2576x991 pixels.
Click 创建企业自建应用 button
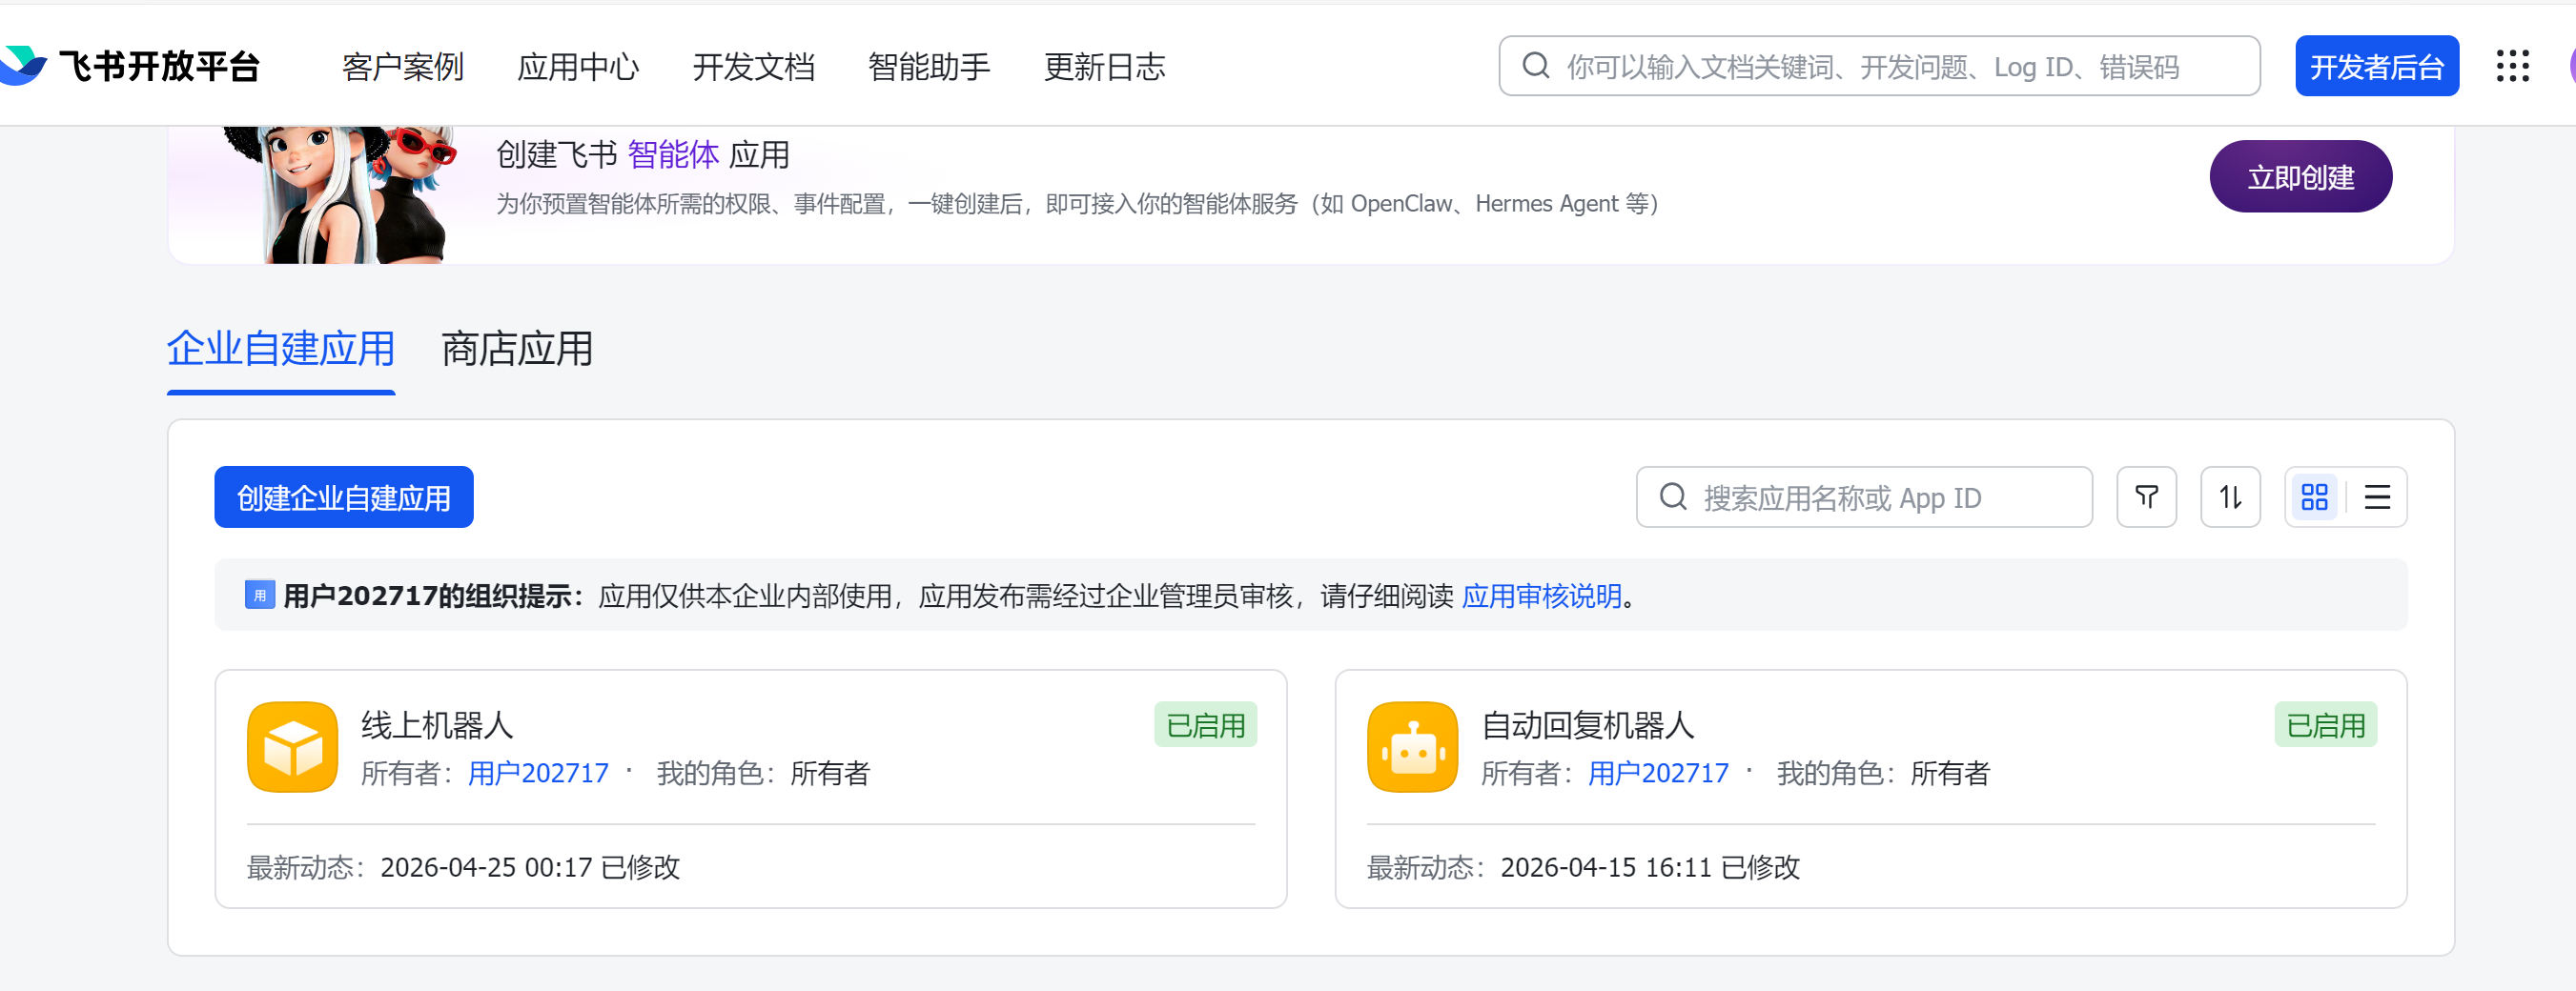point(344,496)
